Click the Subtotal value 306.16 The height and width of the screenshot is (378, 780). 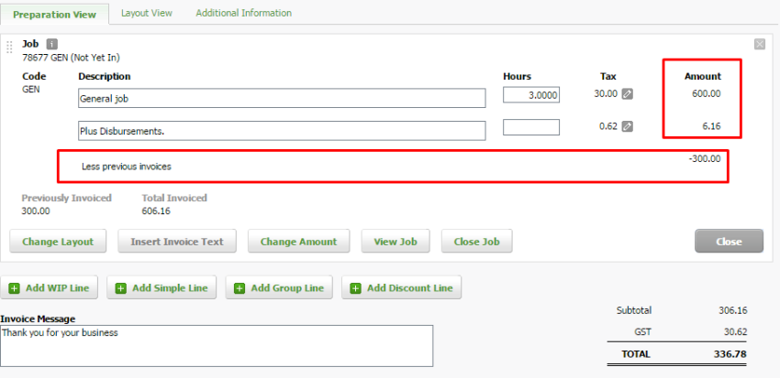pos(733,310)
